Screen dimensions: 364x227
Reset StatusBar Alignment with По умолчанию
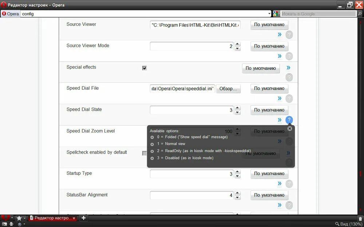tap(269, 195)
